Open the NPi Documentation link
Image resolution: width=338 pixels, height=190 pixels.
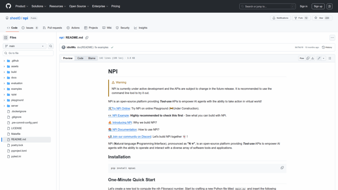122,129
